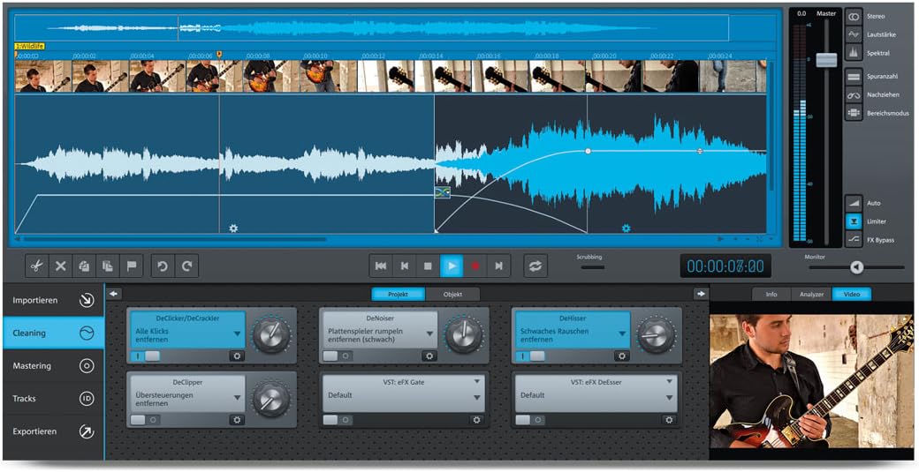Open eFX Gate settings gear
Screen dimensions: 919x472
476,420
